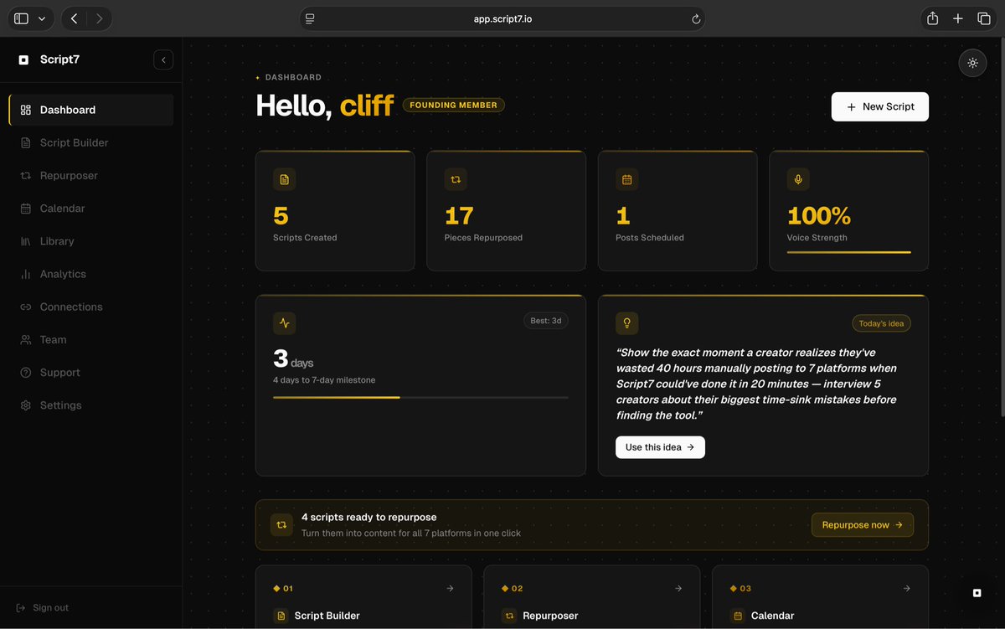This screenshot has width=1005, height=629.
Task: Open the browser sidebar dropdown chevron
Action: [43, 18]
